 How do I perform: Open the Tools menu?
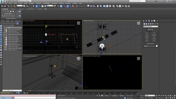tap(10, 3)
